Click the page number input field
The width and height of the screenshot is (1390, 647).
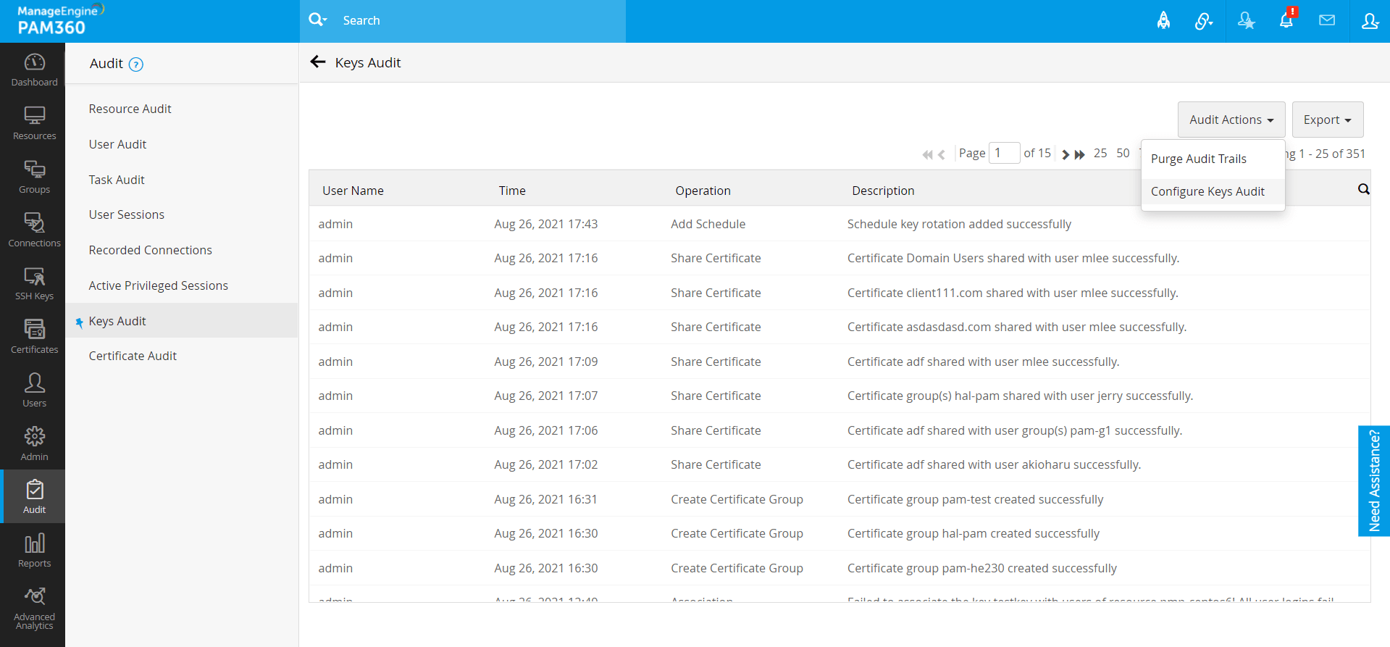[x=1003, y=153]
